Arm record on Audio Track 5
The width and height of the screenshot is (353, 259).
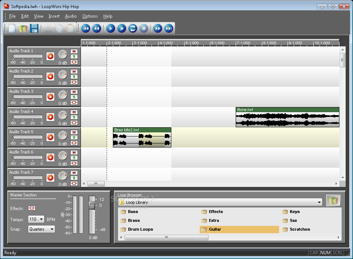coord(50,137)
